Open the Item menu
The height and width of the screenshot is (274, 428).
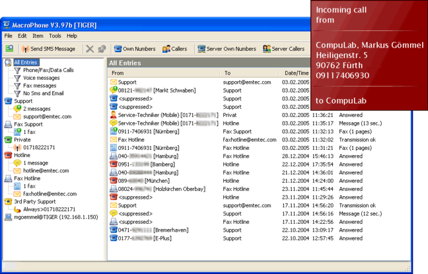[x=38, y=36]
